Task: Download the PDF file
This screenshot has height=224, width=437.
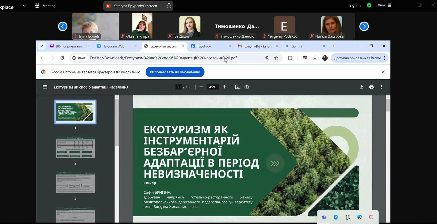Action: click(361, 87)
